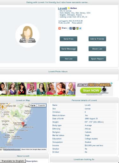Switch the map to Karte view
The height and width of the screenshot is (163, 119).
[33, 105]
